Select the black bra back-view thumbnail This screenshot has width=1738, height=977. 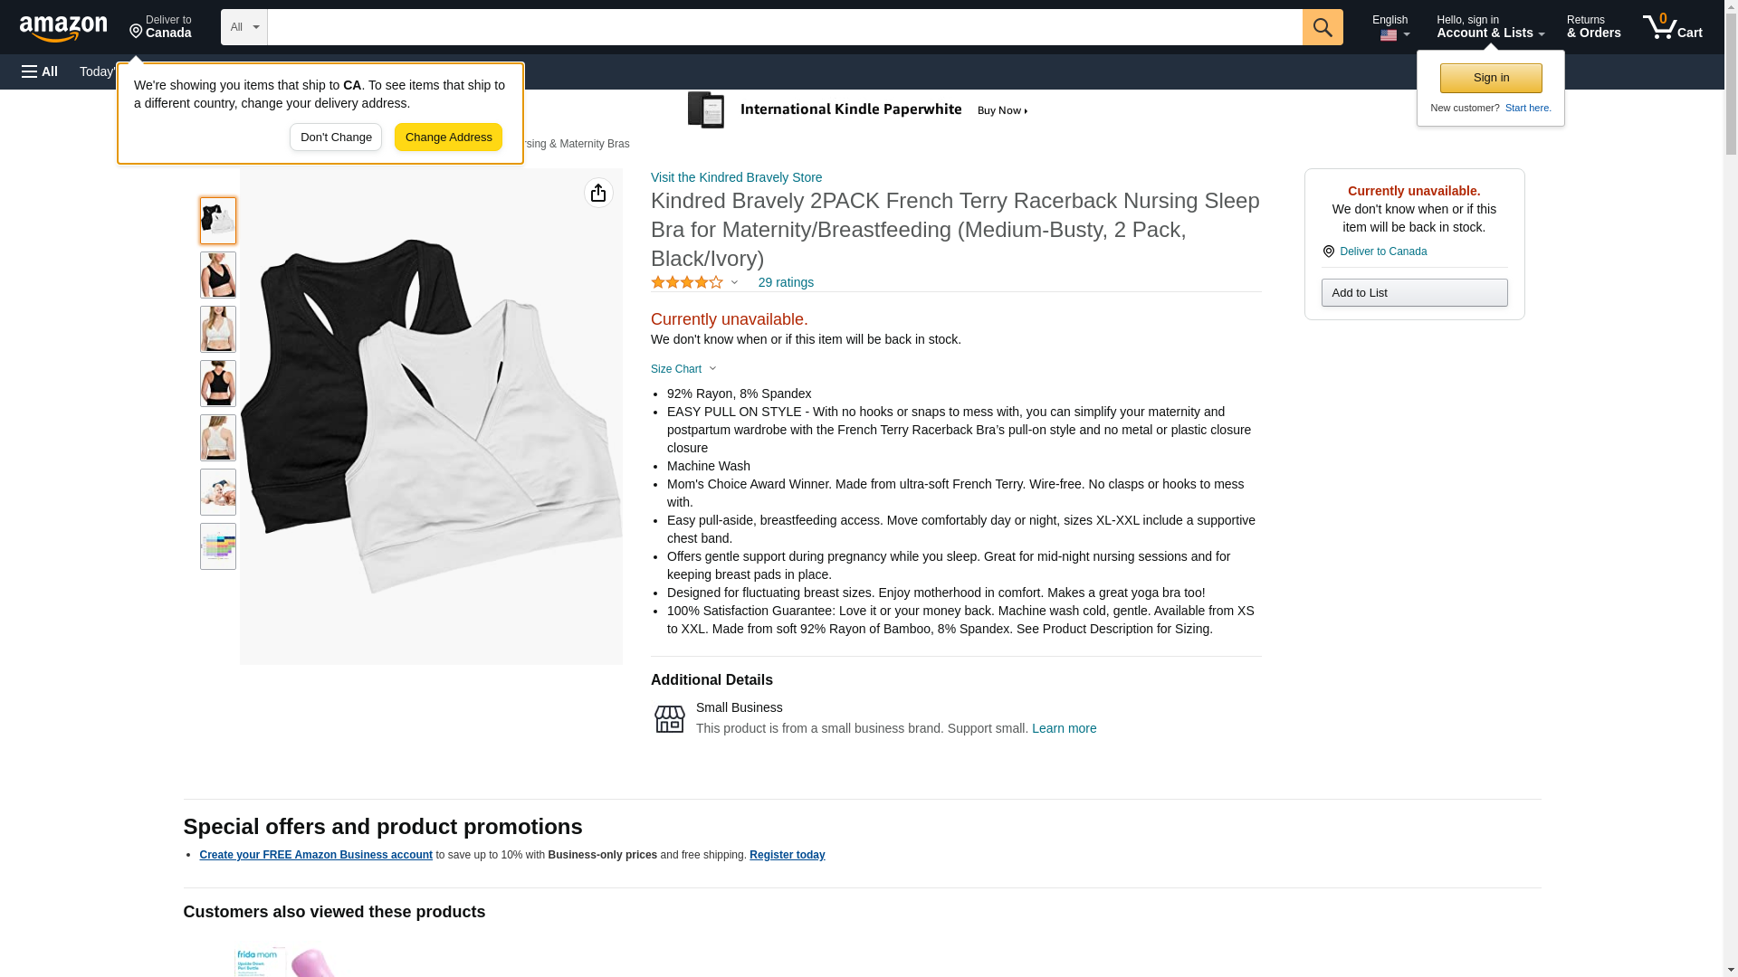(x=218, y=384)
